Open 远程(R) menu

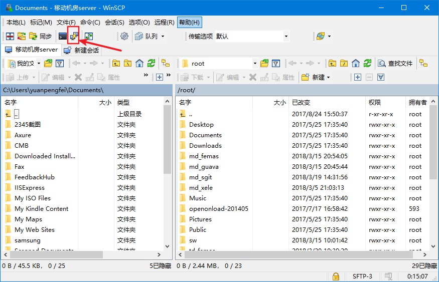165,23
